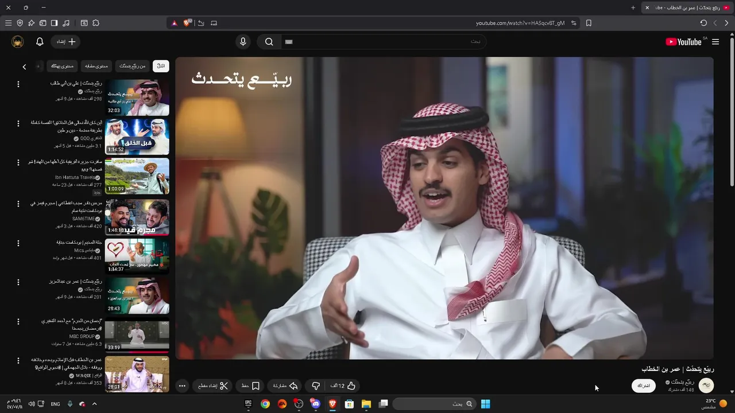Dislike the video with thumbs down
Screen dimensions: 735x413
[316, 386]
